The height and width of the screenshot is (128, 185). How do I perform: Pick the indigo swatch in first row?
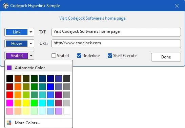click(x=59, y=79)
